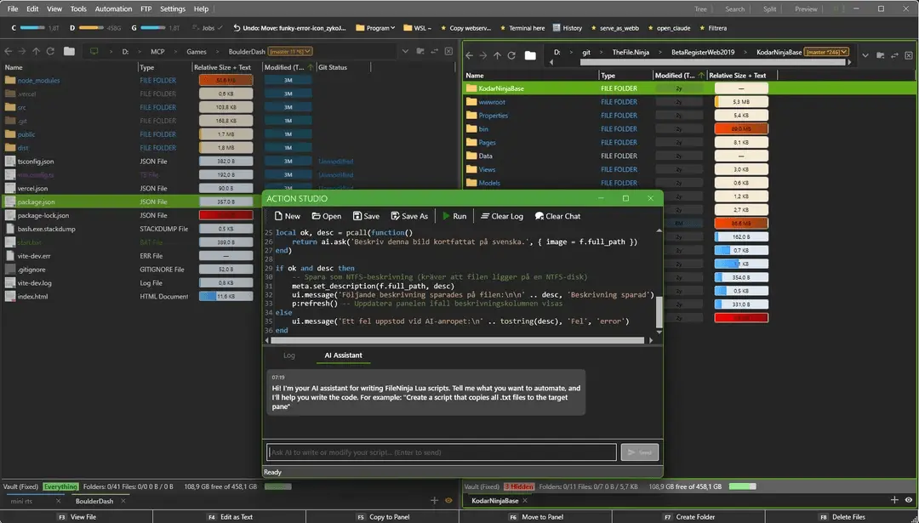Go up one level in left panel
Image resolution: width=919 pixels, height=523 pixels.
(37, 52)
